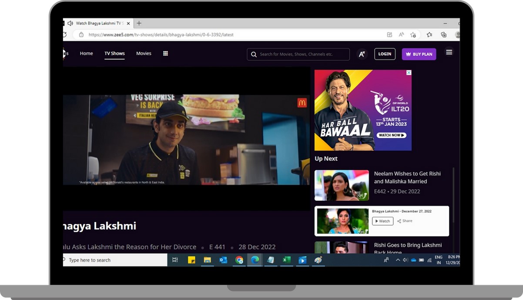Open the OneDrive cloud tray icon
The image size is (523, 300).
413,260
